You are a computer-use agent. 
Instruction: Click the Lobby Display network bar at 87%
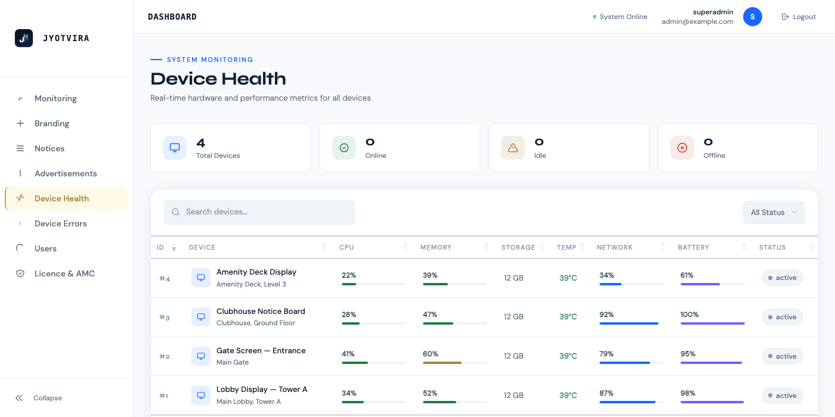632,402
